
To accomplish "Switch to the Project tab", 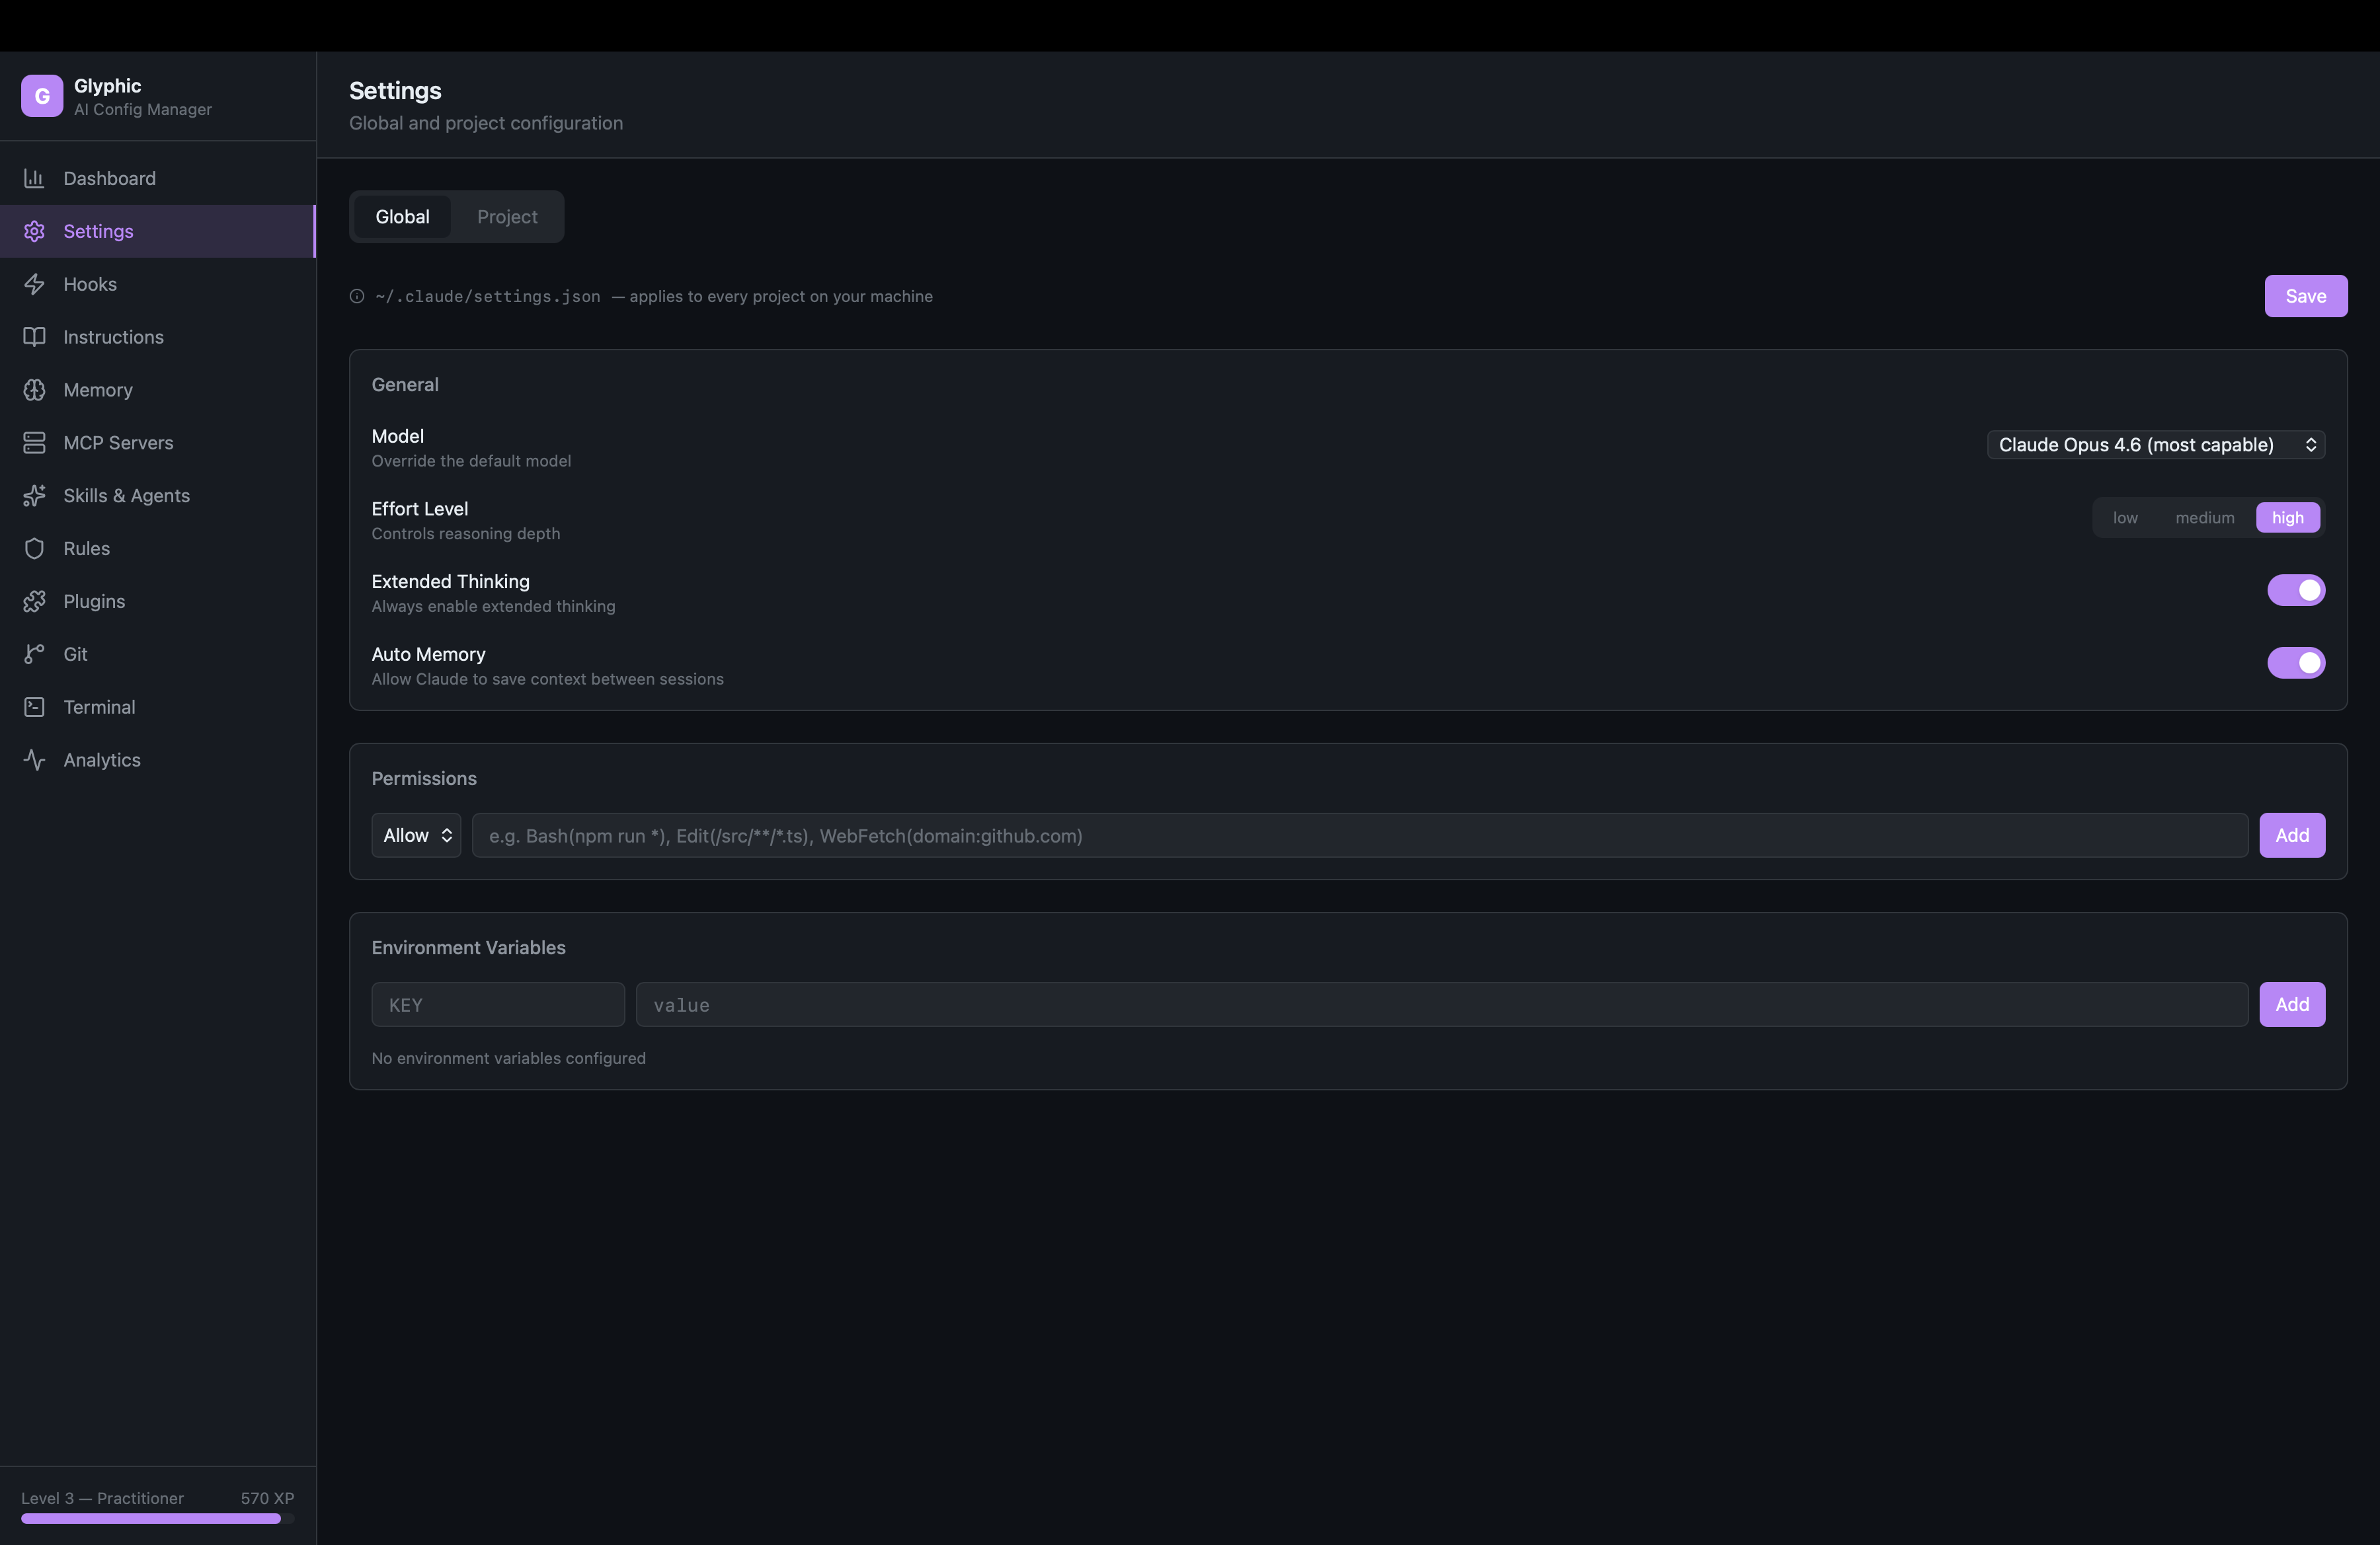I will click(507, 217).
